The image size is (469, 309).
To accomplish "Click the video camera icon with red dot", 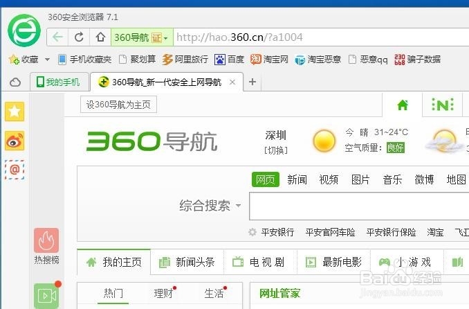I will click(46, 296).
